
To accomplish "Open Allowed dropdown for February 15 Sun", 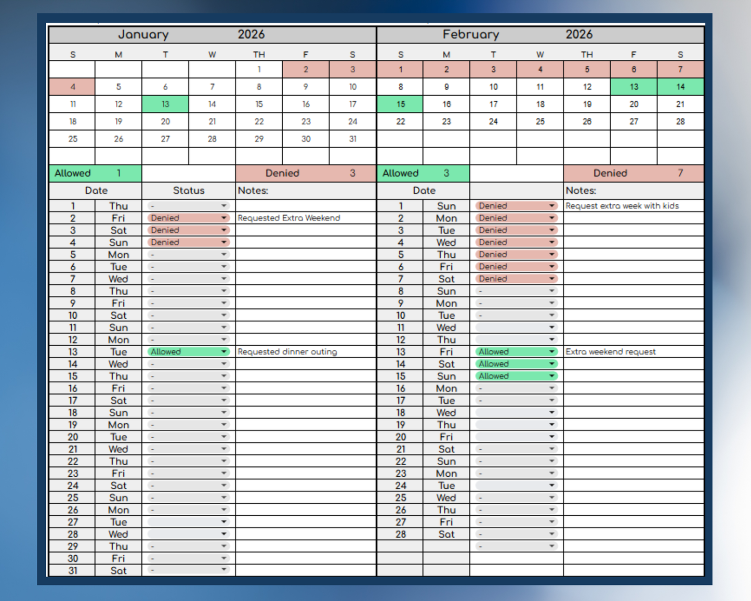I will [517, 376].
